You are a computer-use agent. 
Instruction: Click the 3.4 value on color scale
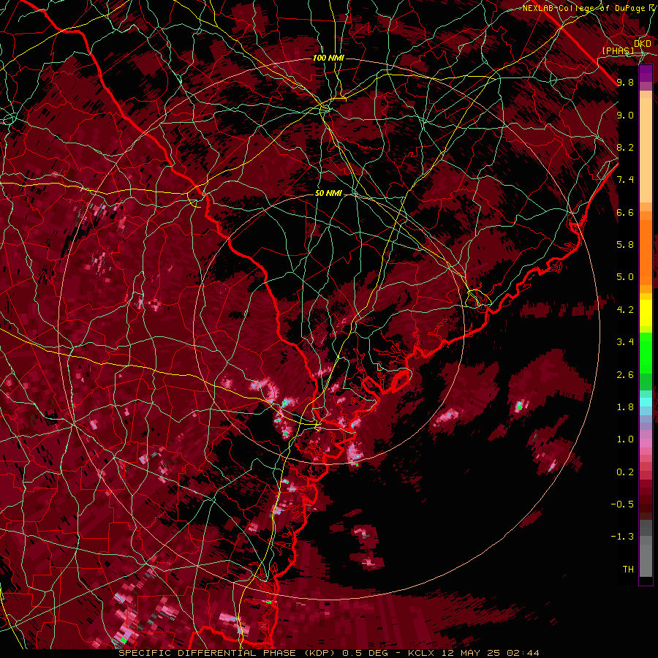tap(625, 342)
